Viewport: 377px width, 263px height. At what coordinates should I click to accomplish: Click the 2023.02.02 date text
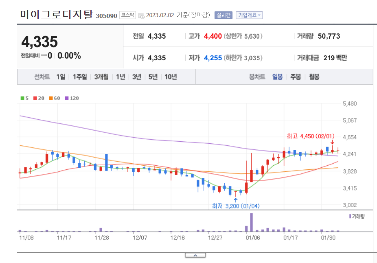[160, 15]
